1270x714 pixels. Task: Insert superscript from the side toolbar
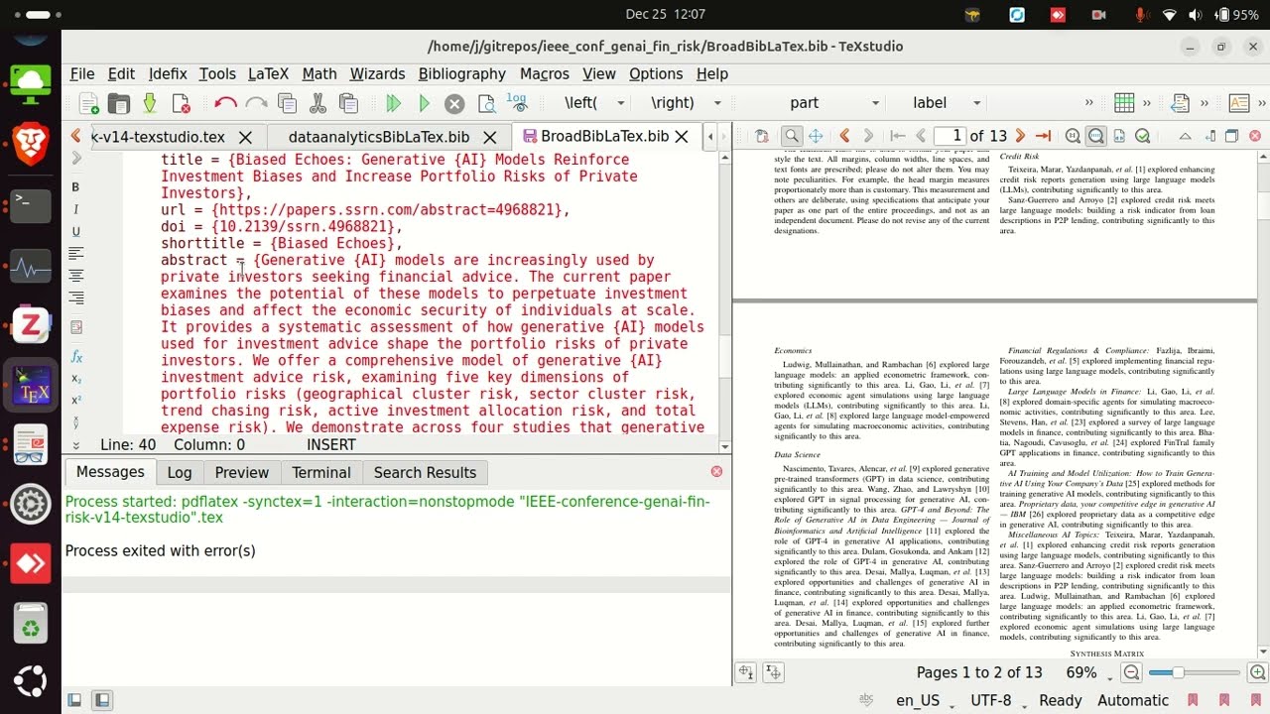[75, 400]
